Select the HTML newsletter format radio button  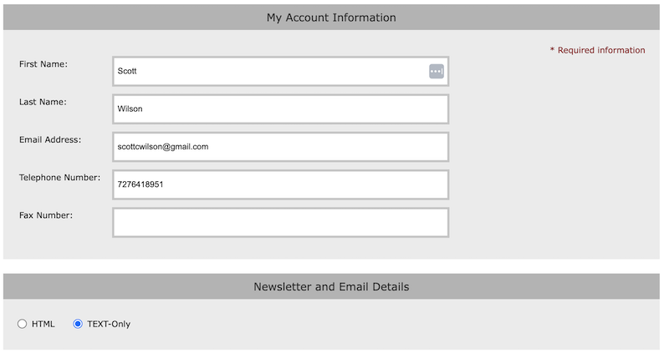(23, 324)
